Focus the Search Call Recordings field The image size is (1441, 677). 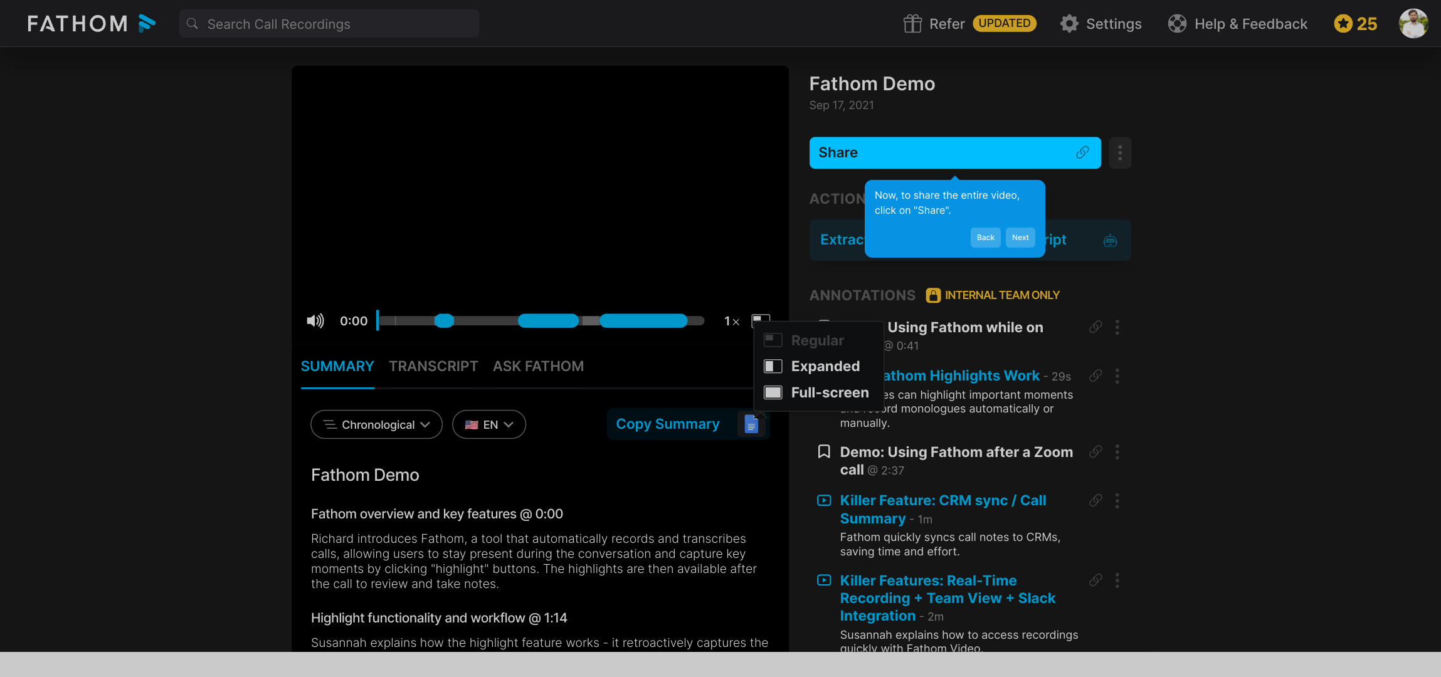[329, 24]
